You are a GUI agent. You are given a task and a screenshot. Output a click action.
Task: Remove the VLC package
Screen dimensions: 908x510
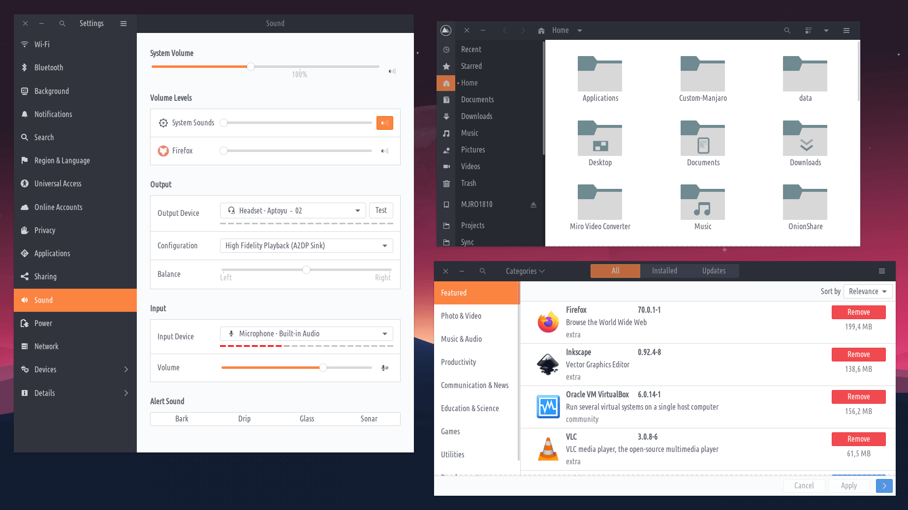click(x=858, y=439)
